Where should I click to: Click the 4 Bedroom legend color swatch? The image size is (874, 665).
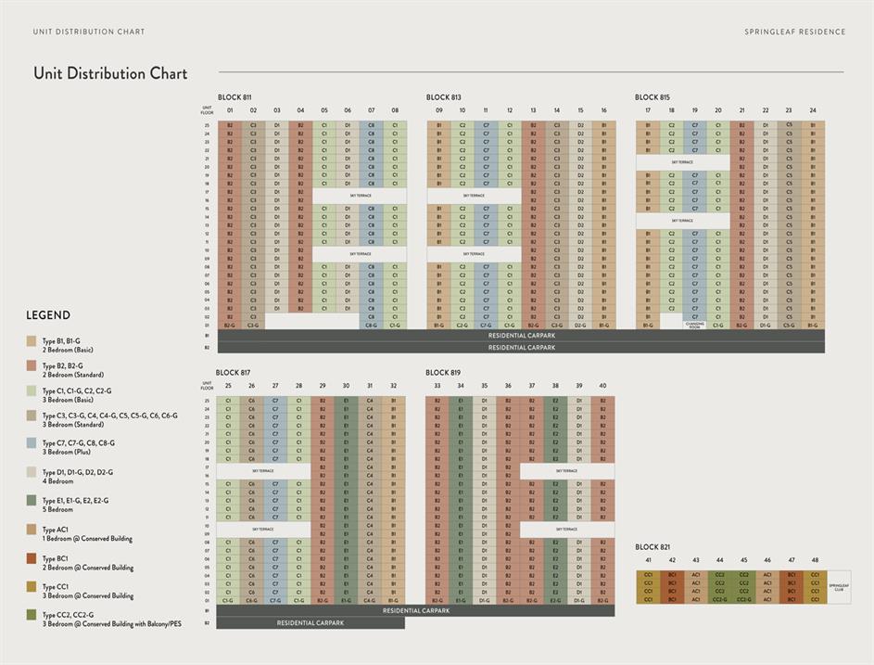pyautogui.click(x=32, y=472)
